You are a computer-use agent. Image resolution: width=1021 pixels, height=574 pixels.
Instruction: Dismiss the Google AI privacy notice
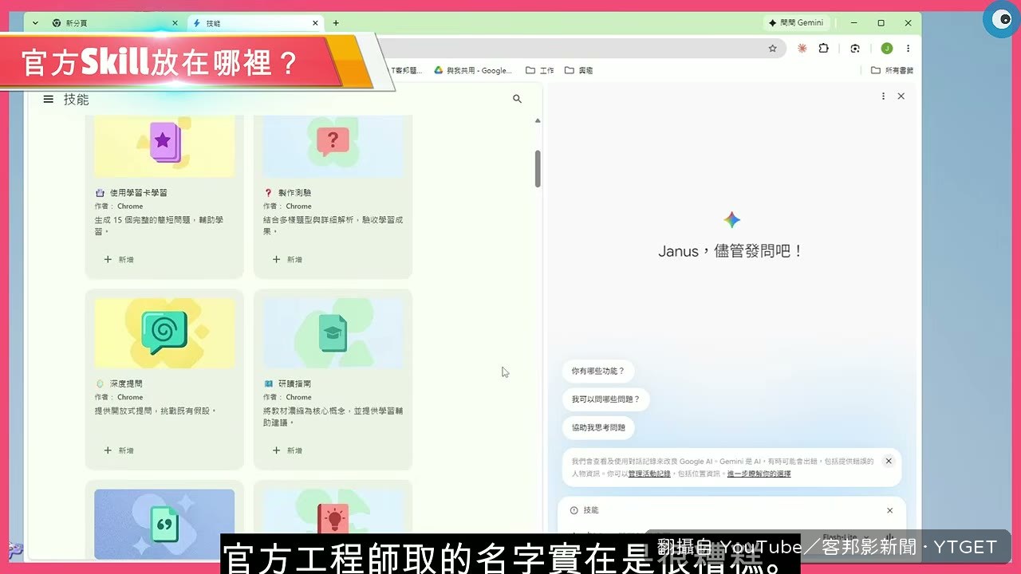coord(889,461)
